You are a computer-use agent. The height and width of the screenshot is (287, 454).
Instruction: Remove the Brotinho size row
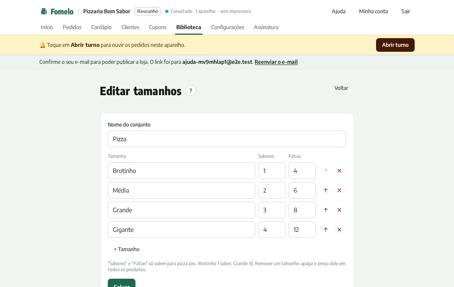point(339,171)
